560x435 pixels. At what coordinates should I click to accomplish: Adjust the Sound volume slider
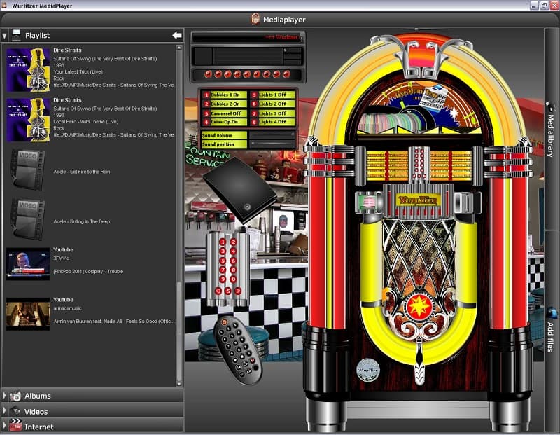[x=272, y=134]
